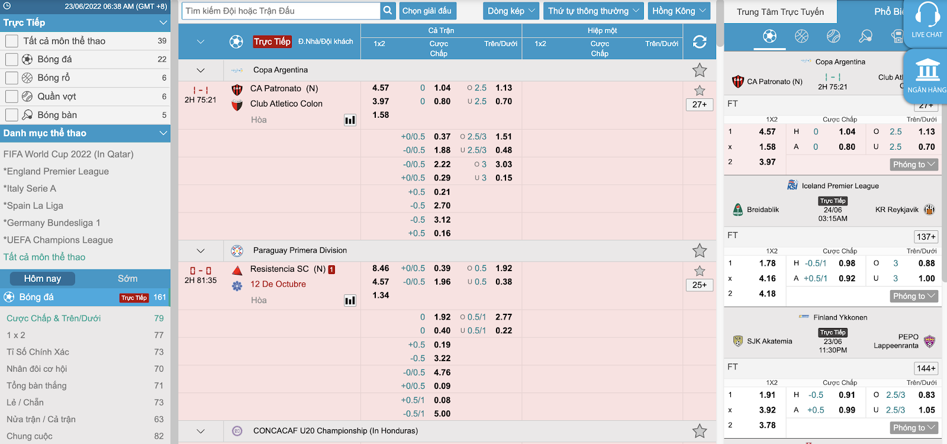
Task: Switch to the Hôm nay tab
Action: (x=42, y=278)
